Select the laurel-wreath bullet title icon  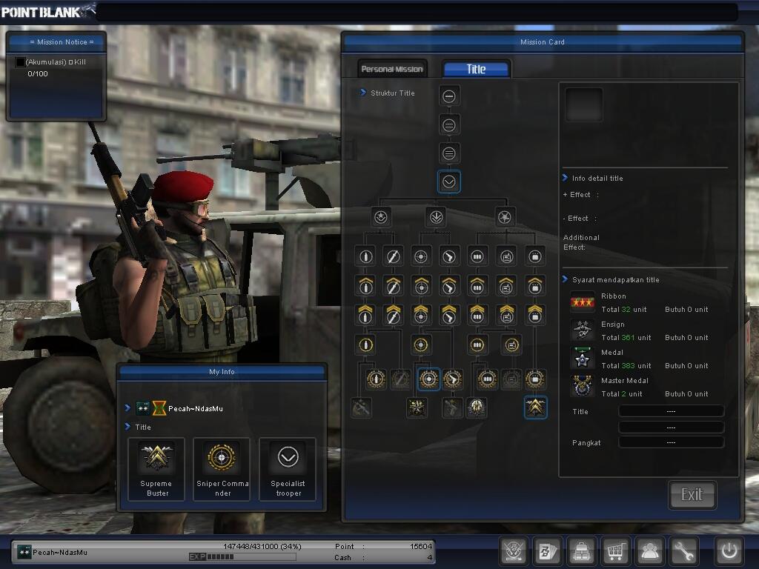pos(376,379)
